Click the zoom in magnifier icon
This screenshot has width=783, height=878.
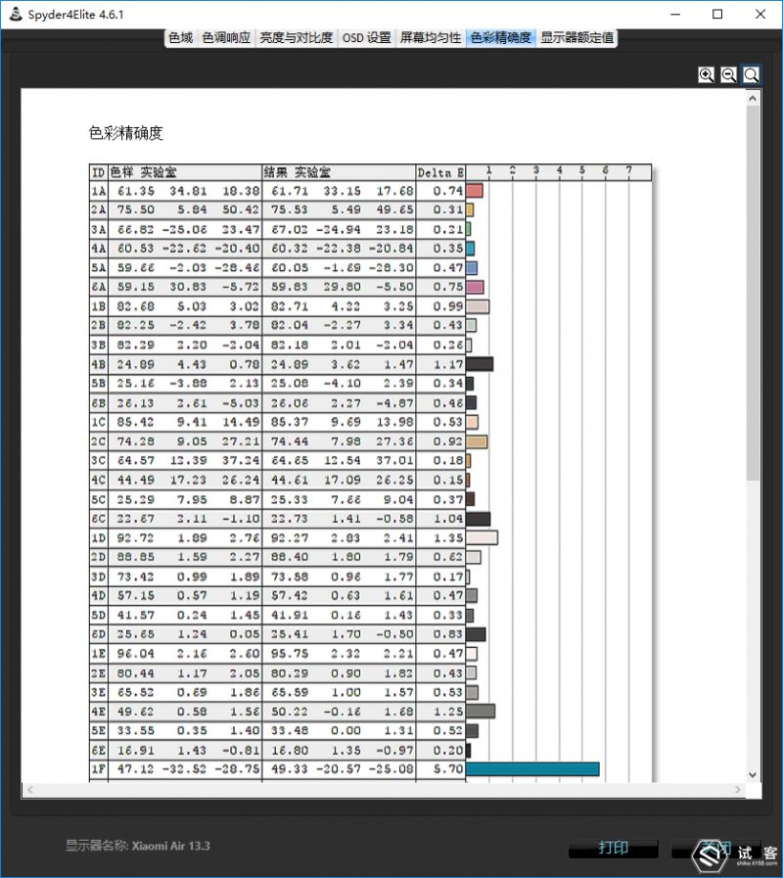click(x=706, y=74)
